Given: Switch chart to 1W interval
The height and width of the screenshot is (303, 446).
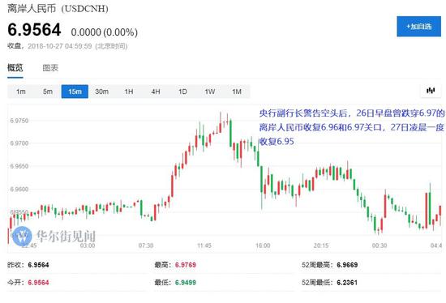Looking at the screenshot, I should point(210,92).
